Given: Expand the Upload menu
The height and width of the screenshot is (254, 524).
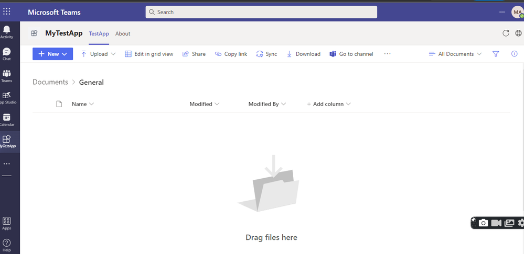Looking at the screenshot, I should (x=98, y=54).
